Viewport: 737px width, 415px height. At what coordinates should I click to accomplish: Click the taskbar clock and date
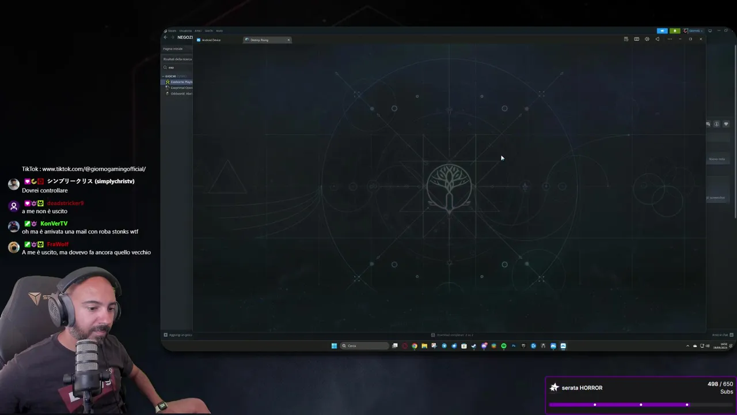click(x=721, y=346)
